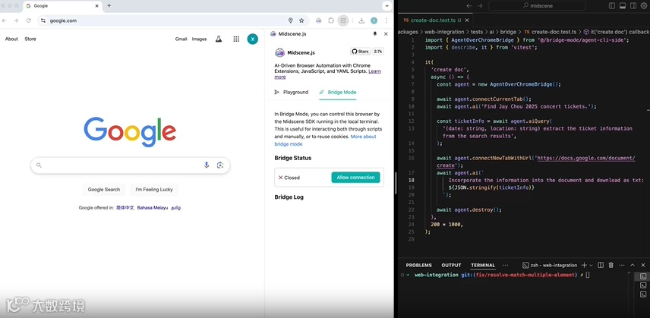Close the Midscene.js side panel
Viewport: 650px width, 318px height.
[386, 34]
